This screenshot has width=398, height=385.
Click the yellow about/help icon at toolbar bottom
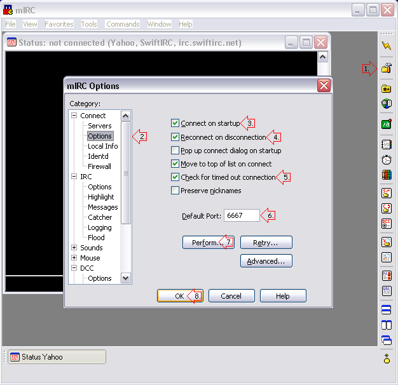pos(387,358)
